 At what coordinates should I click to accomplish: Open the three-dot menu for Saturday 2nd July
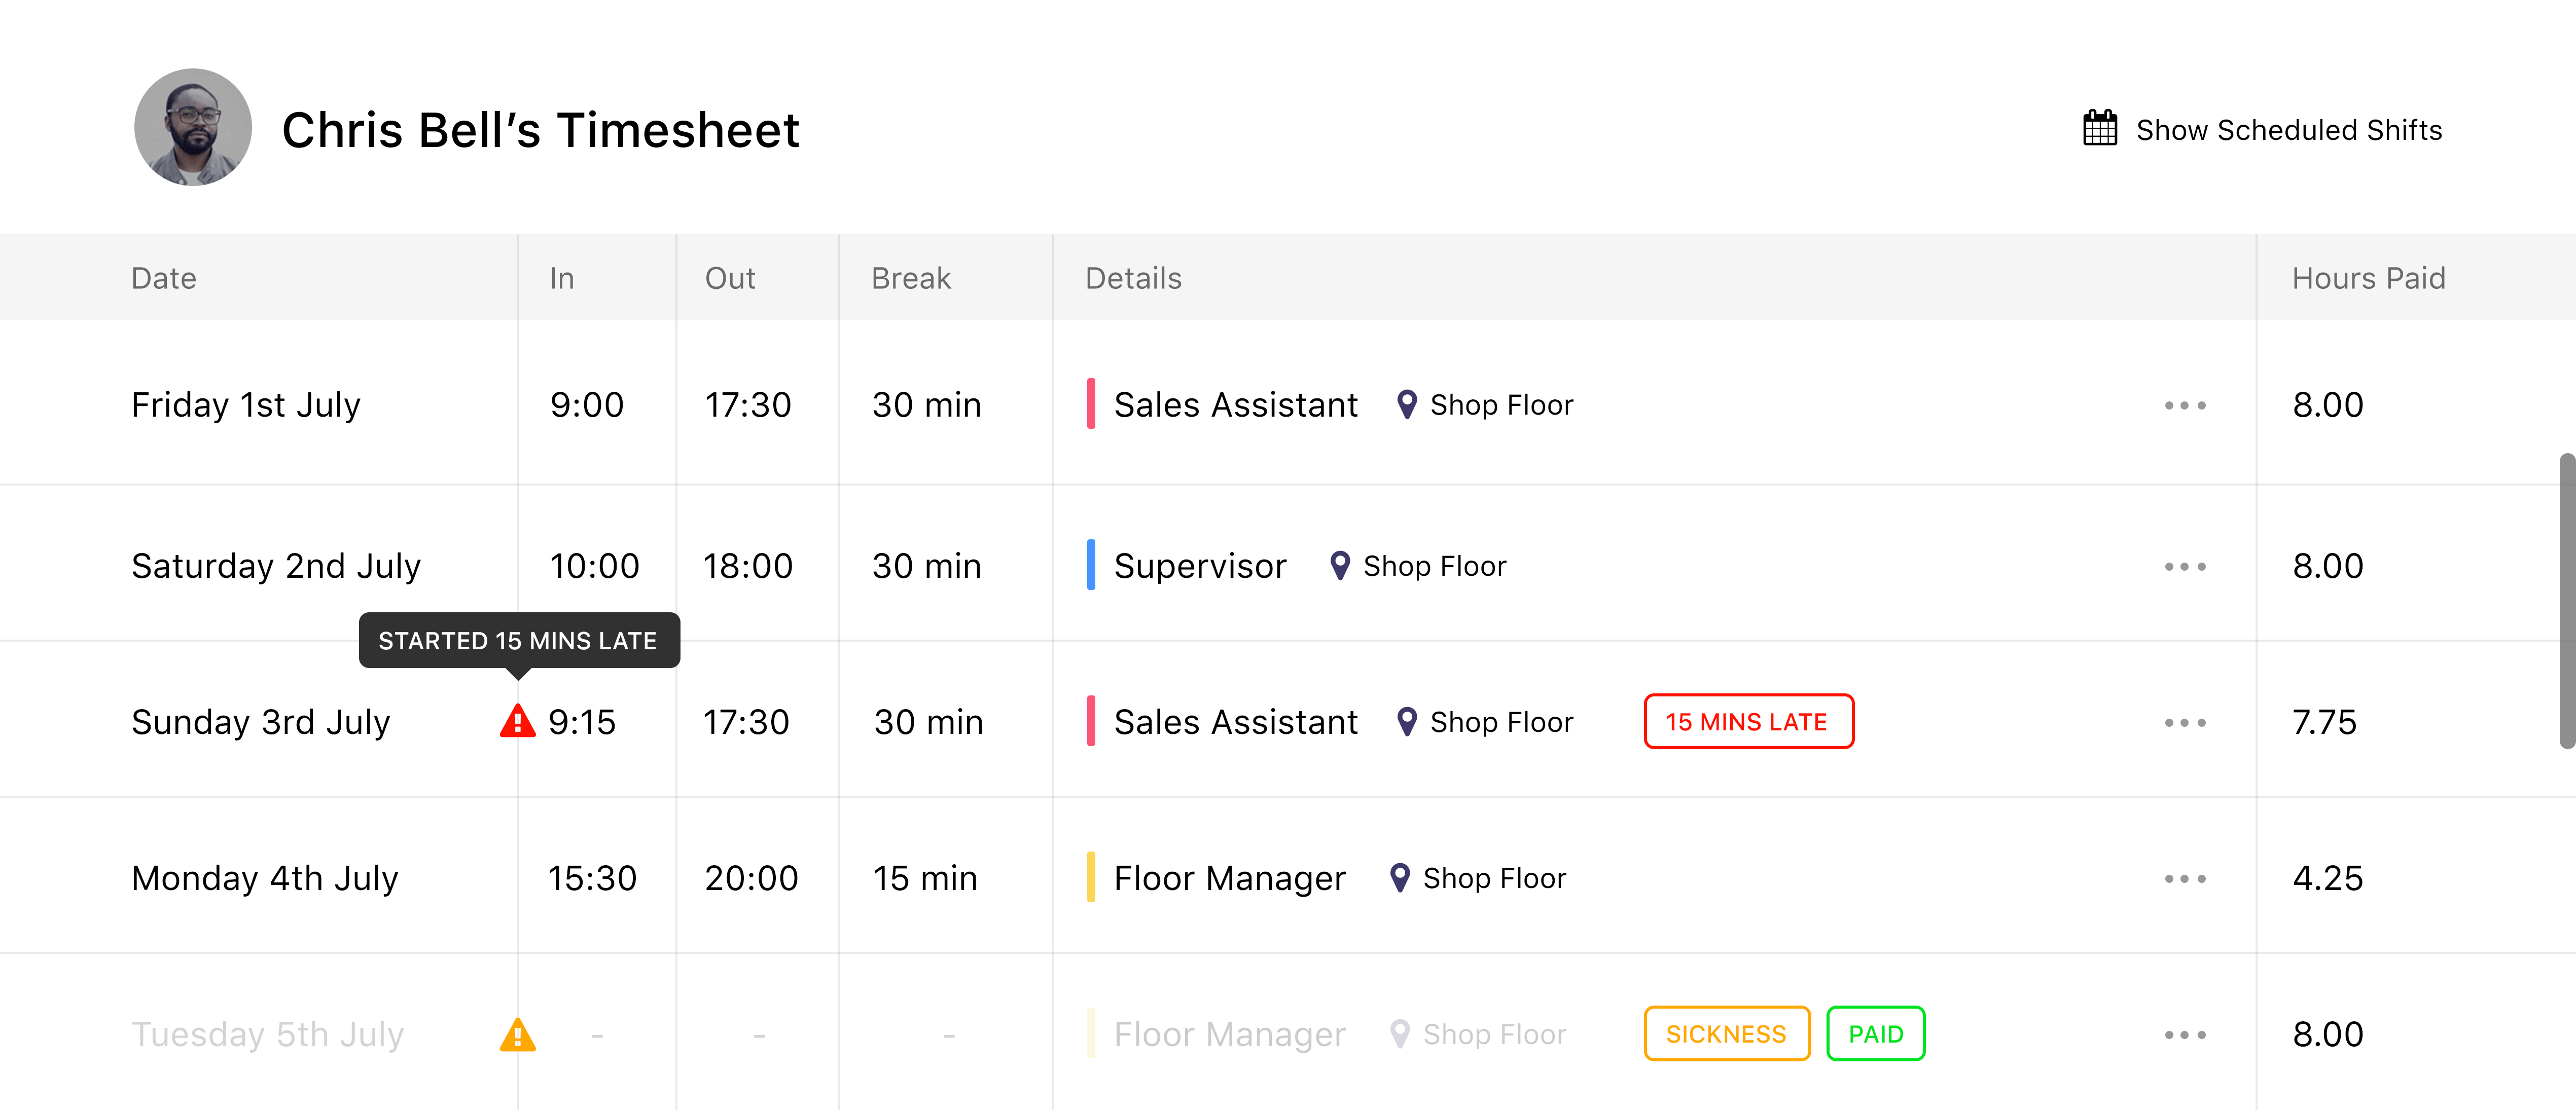tap(2184, 567)
